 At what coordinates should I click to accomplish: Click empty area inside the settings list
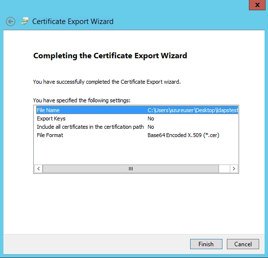136,152
